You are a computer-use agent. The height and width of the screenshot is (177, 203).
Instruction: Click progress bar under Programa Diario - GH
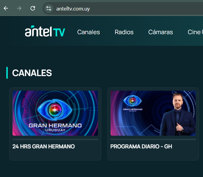click(153, 139)
